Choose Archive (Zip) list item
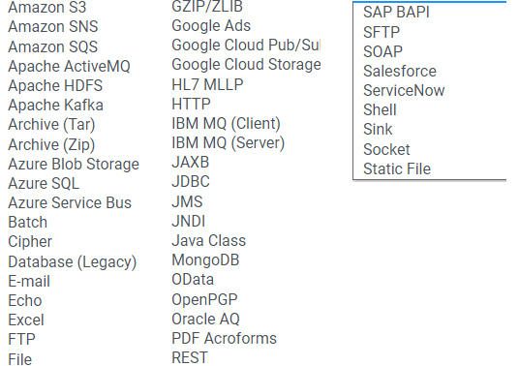Screen dimensions: 519x366 pos(51,144)
